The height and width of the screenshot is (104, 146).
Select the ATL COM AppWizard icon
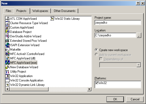click(8, 19)
